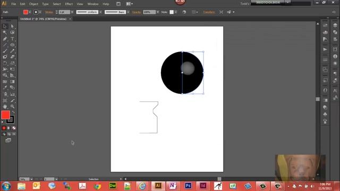Expand the control bar stroke color dropdown
Viewport: 340px width, 191px height.
point(40,12)
